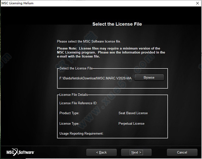The height and width of the screenshot is (159, 202).
Task: Click the license file path field
Action: pyautogui.click(x=95, y=78)
